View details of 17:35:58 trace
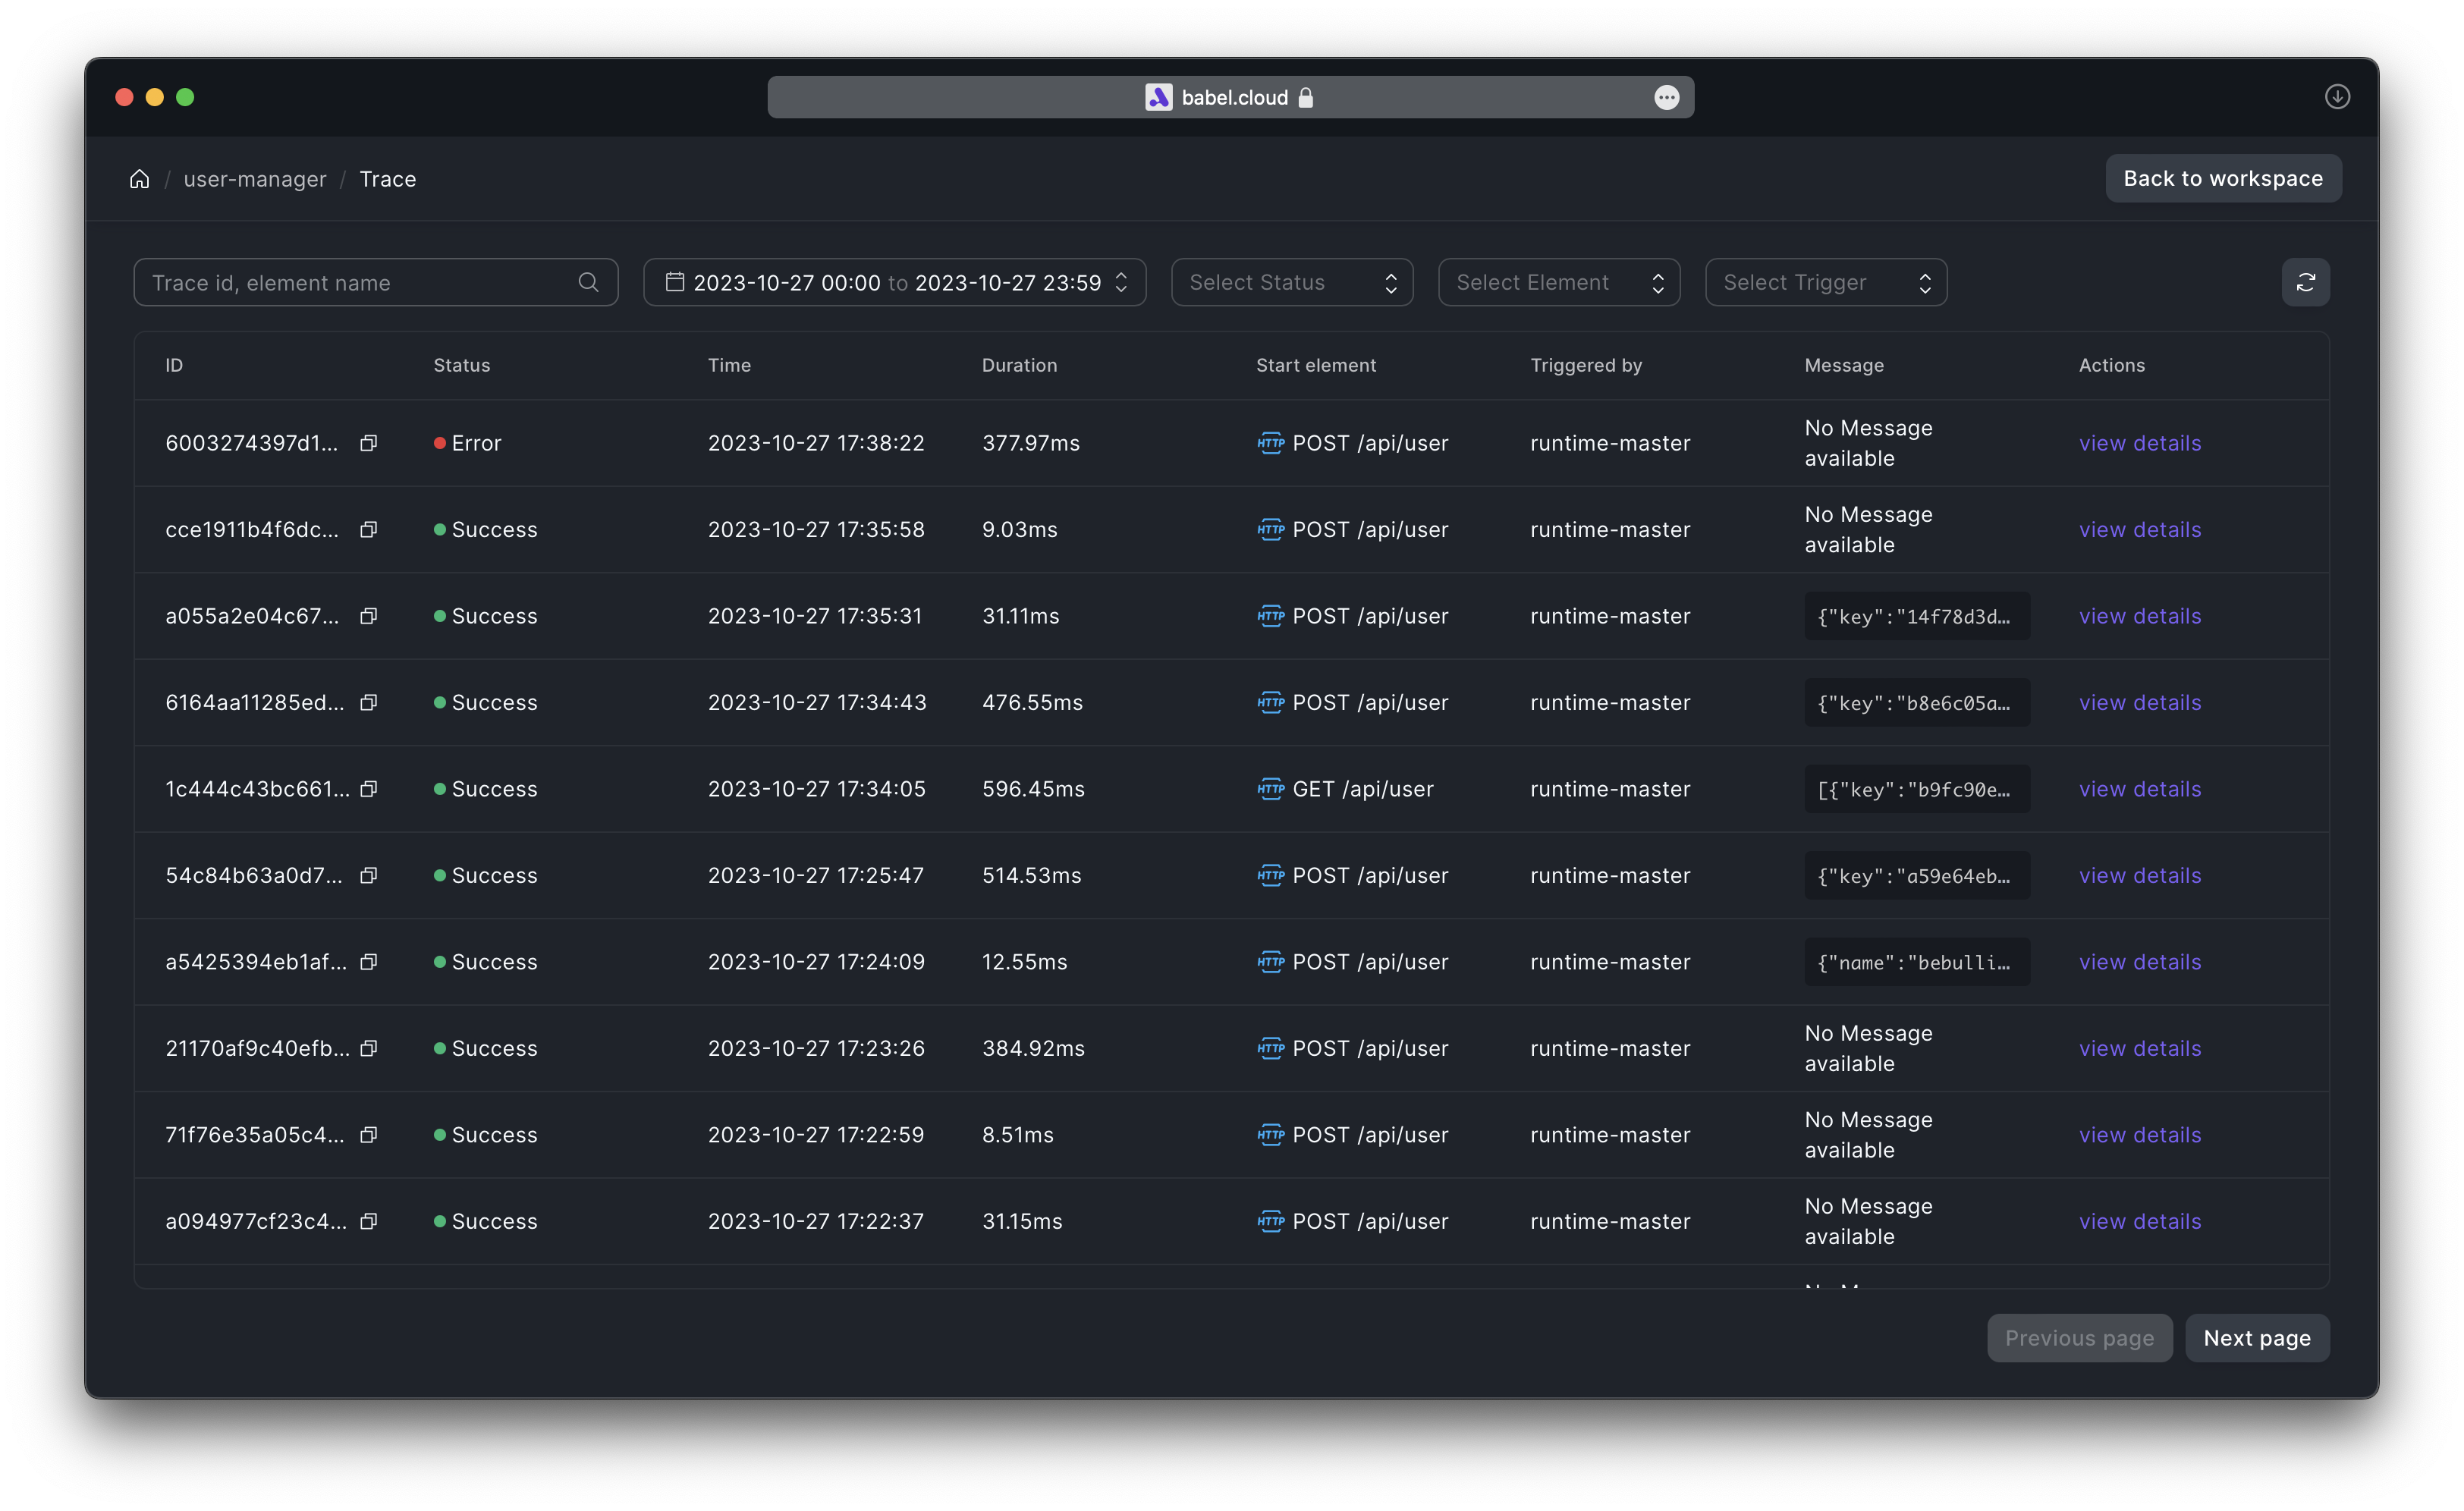Image resolution: width=2464 pixels, height=1511 pixels. click(x=2139, y=530)
